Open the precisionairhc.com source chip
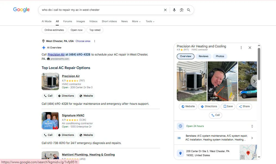Viewport: 276px width, 164px height. [x=58, y=59]
